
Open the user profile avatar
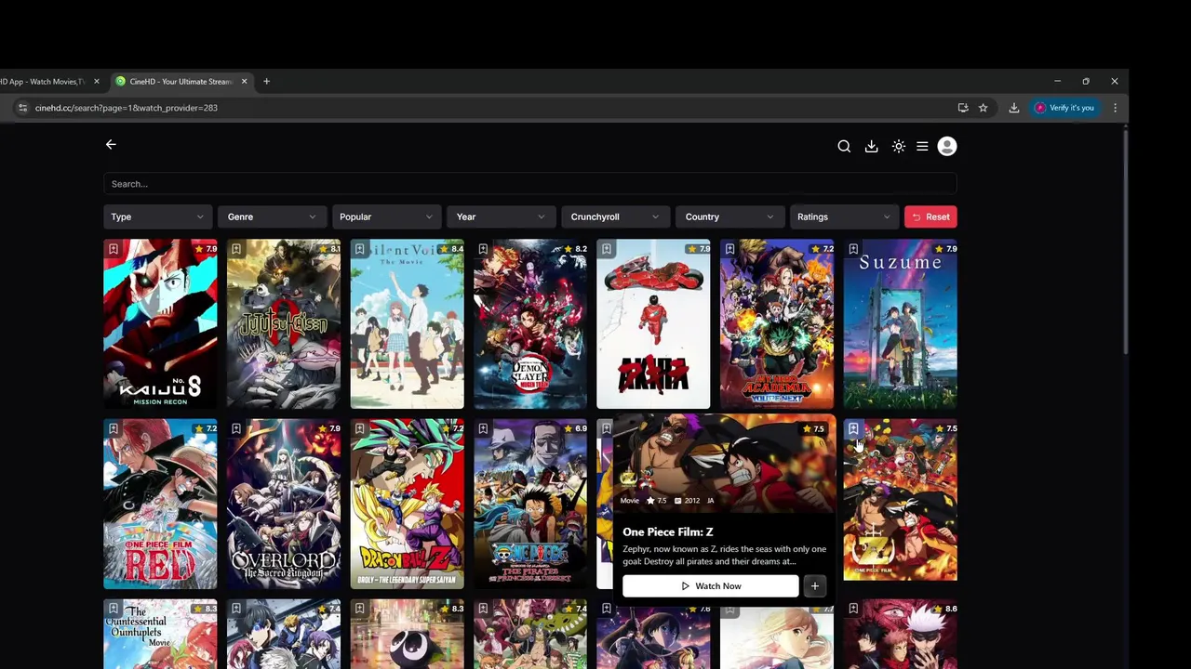(x=947, y=146)
